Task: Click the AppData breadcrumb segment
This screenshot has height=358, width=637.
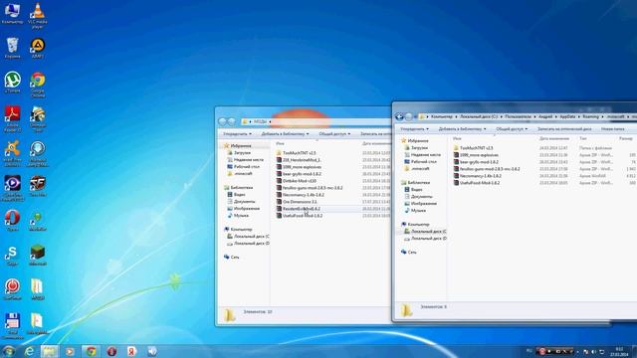Action: (567, 116)
